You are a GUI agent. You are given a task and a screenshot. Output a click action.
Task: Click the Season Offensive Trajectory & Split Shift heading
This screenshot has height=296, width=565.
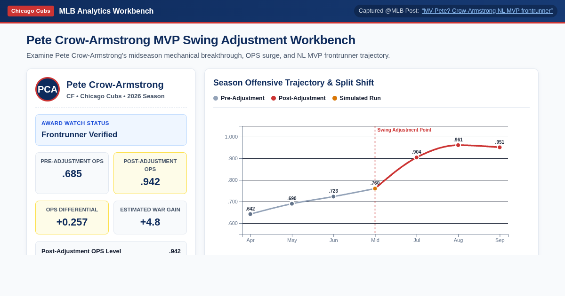pos(293,83)
